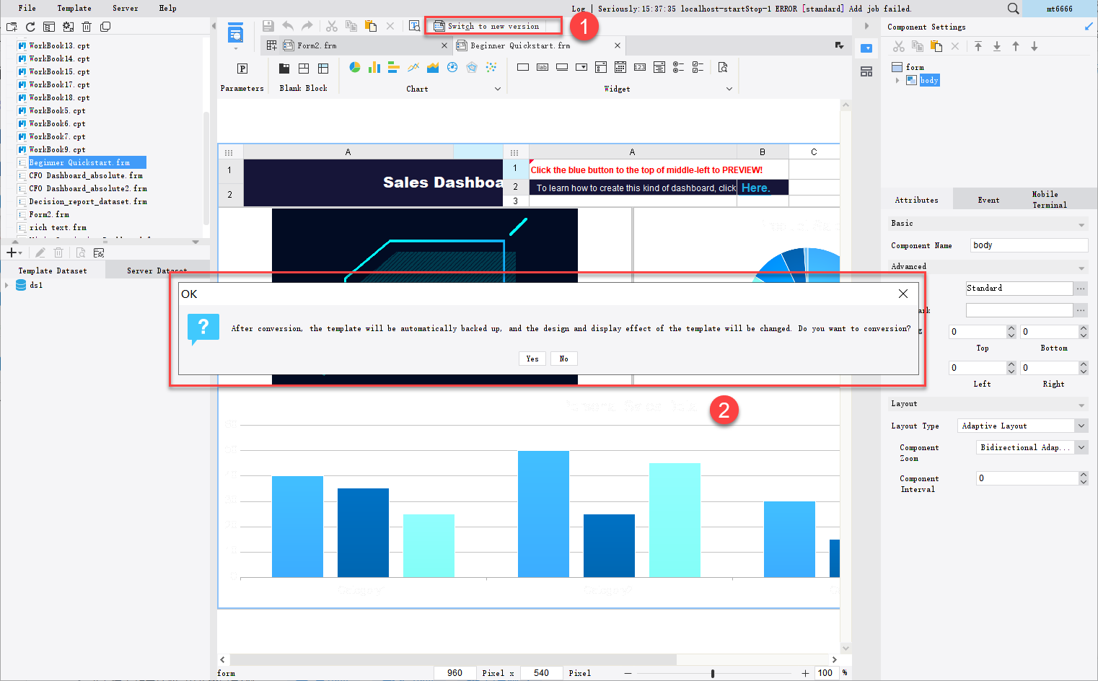Image resolution: width=1098 pixels, height=681 pixels.
Task: Select CFO Dashboard_absolute.frm in file tree
Action: click(x=86, y=175)
